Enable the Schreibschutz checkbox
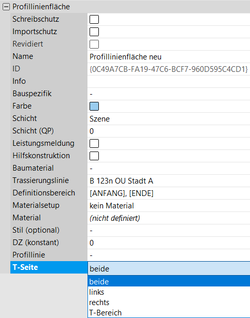Screen dimensions: 250x318 (94, 20)
